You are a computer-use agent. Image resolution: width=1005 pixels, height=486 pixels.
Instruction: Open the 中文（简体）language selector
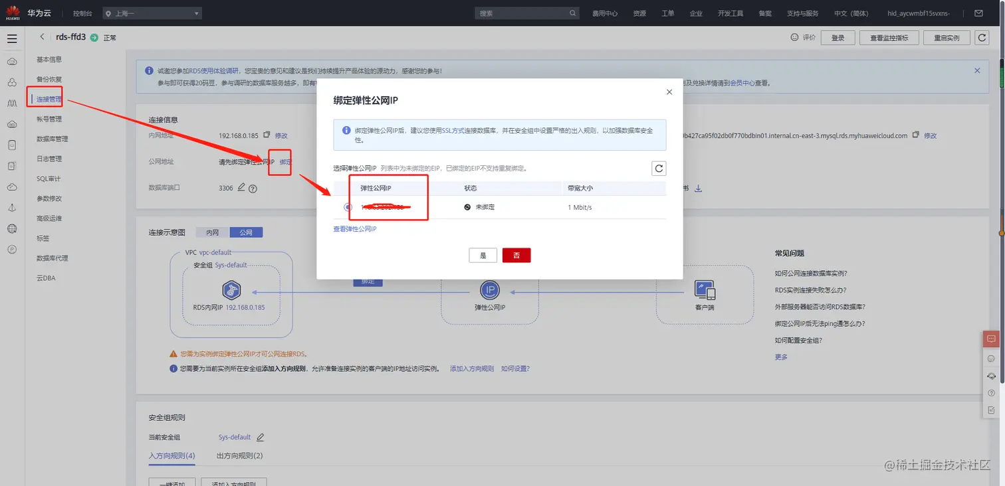pos(852,13)
